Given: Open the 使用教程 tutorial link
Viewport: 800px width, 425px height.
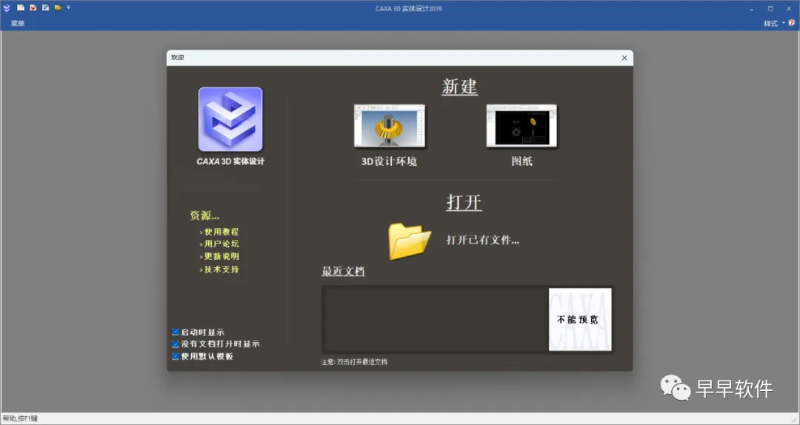Looking at the screenshot, I should coord(221,232).
